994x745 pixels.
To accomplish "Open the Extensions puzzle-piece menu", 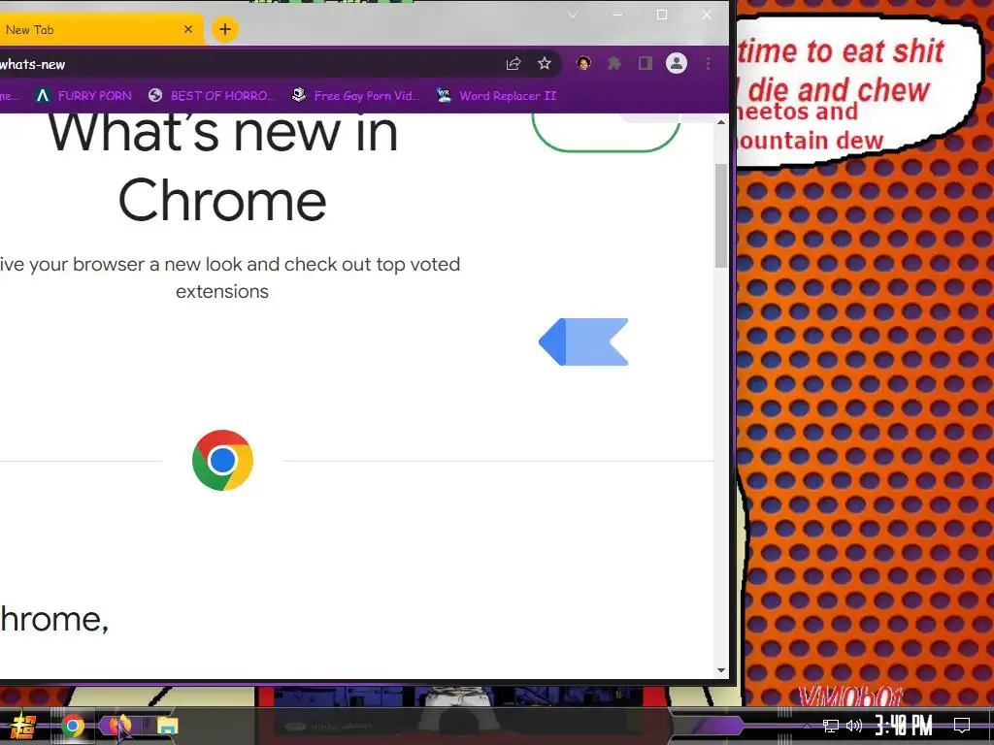I will coord(614,63).
